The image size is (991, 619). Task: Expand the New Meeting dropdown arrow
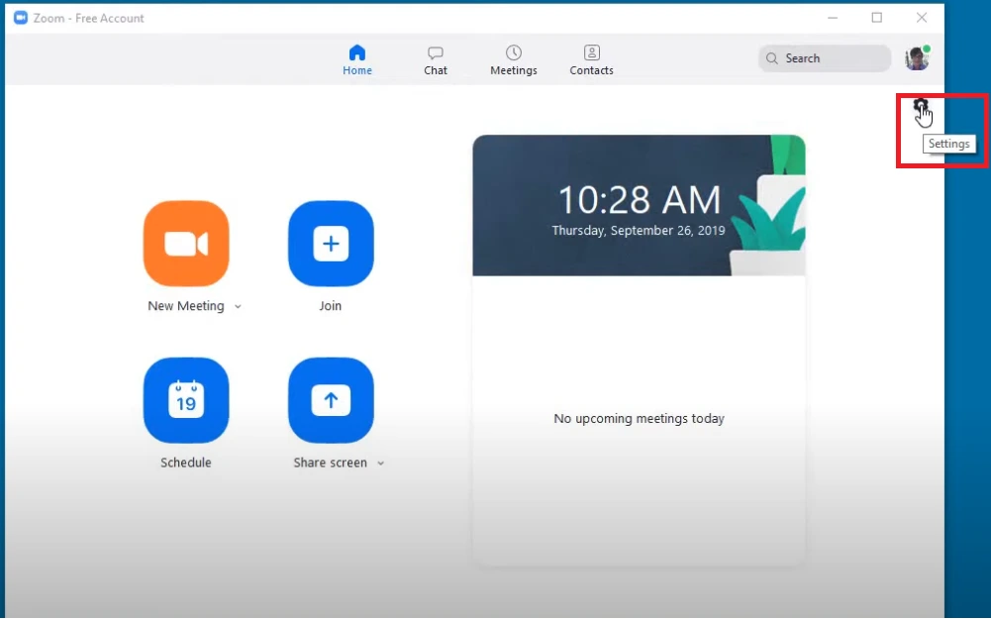238,307
